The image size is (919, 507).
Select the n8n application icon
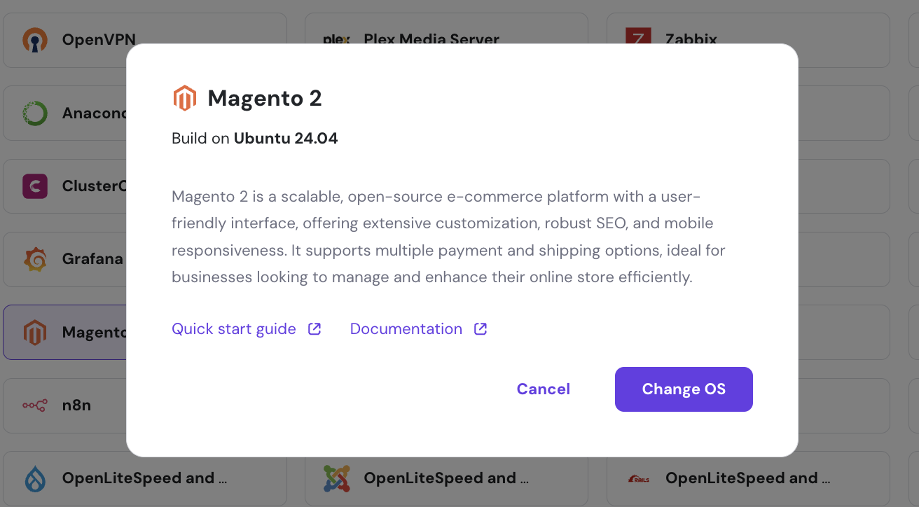[35, 405]
